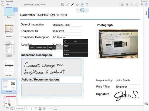Open the 19/06/02 page thumbnail
The image size is (149, 111).
coord(9,47)
